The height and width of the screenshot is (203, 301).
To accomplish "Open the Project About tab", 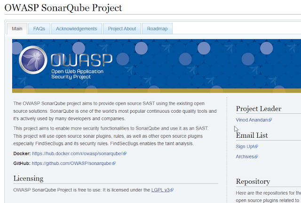I will pyautogui.click(x=122, y=29).
